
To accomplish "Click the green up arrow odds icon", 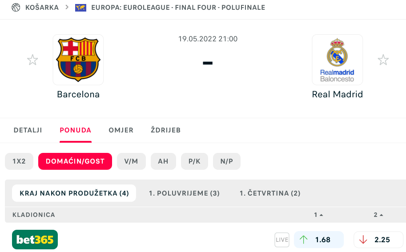I will tap(304, 240).
